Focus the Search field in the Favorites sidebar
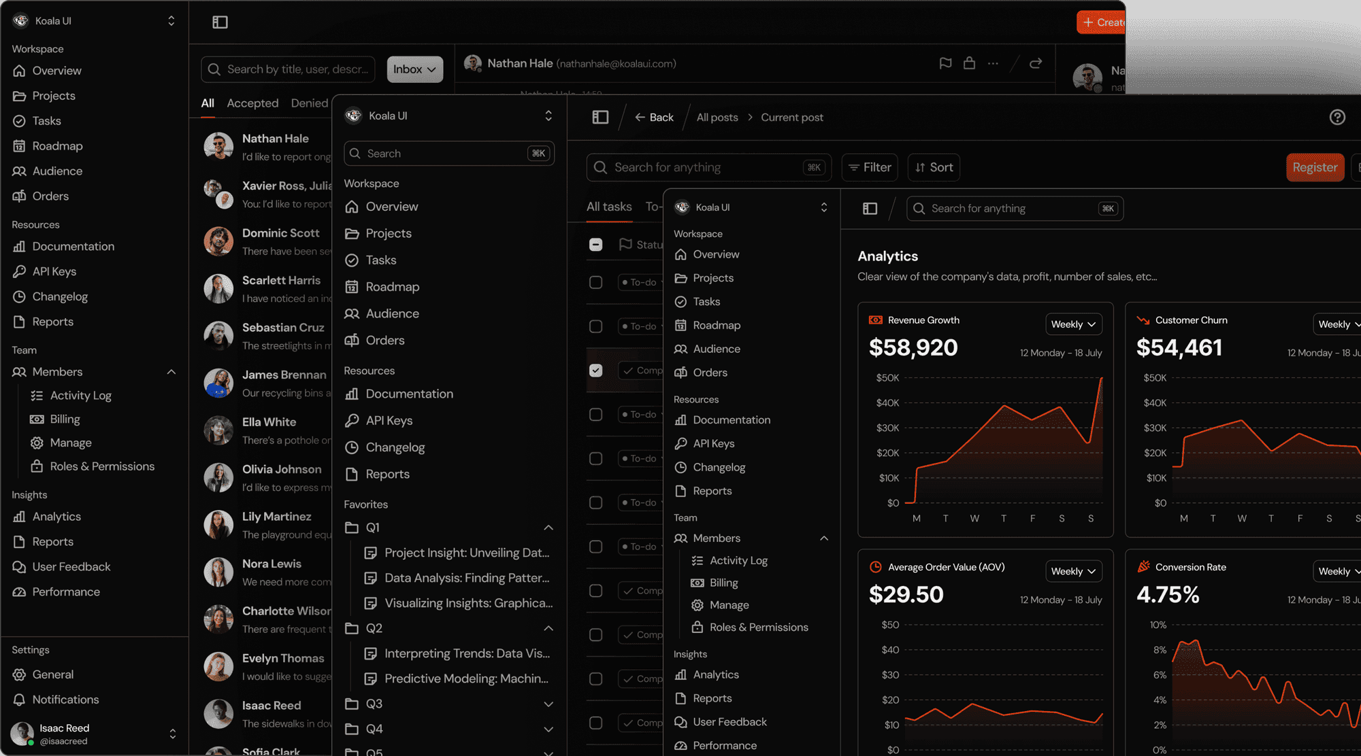The height and width of the screenshot is (756, 1361). (449, 154)
